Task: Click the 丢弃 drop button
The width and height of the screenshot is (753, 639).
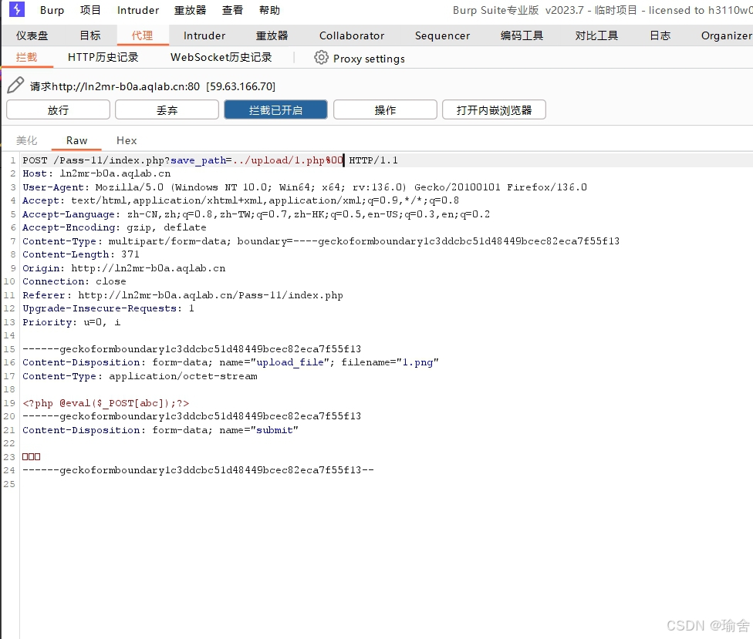Action: [167, 110]
